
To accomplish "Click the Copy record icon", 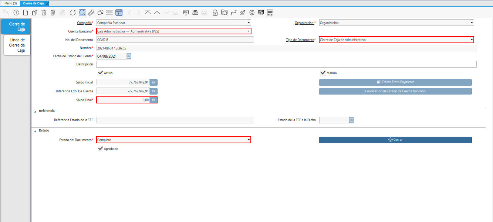I will pyautogui.click(x=35, y=13).
